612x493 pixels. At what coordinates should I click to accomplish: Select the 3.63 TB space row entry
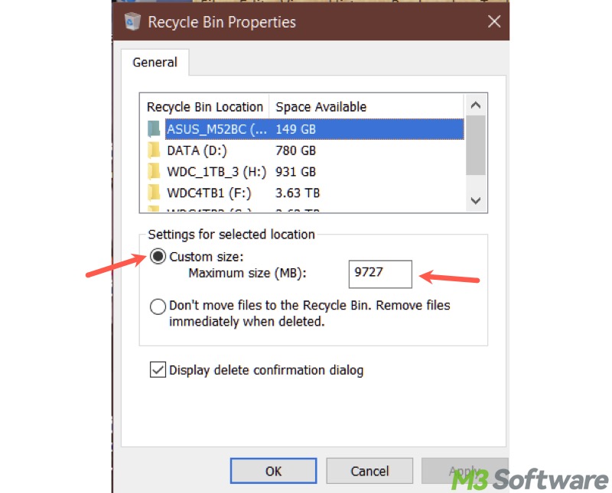click(x=298, y=193)
